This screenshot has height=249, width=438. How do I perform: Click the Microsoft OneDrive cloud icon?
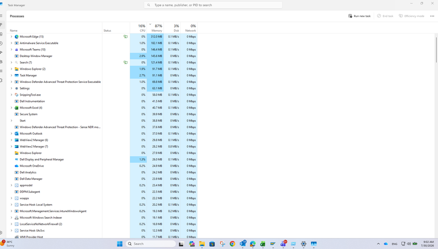coord(17,166)
